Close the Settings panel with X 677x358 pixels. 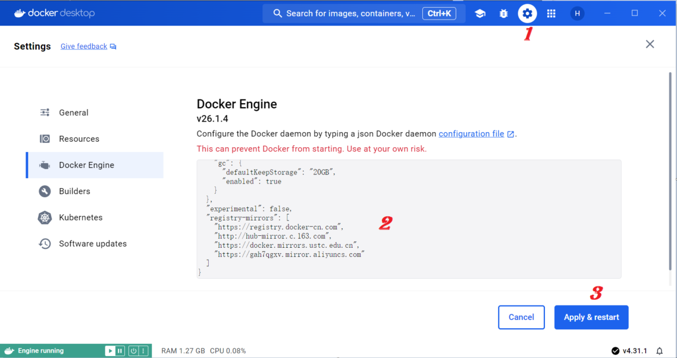click(650, 44)
